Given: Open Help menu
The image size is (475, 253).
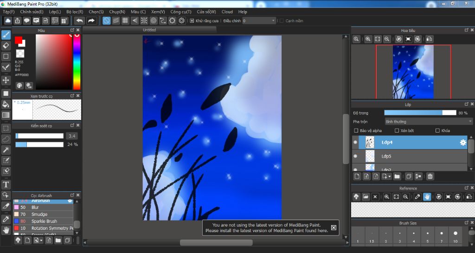Looking at the screenshot, I should [x=243, y=12].
